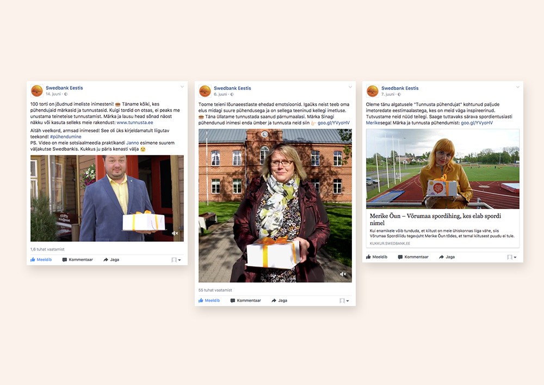This screenshot has height=385, width=544.
Task: Click Kommentaar on the 14. juuni post
Action: [x=78, y=260]
